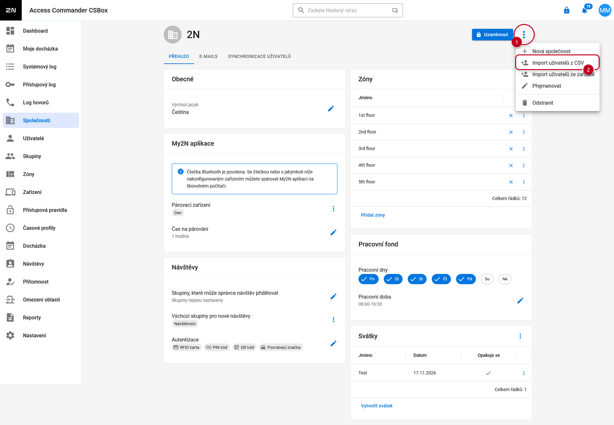Image resolution: width=614 pixels, height=425 pixels.
Task: Open options for 3rd floor zone
Action: coord(524,149)
